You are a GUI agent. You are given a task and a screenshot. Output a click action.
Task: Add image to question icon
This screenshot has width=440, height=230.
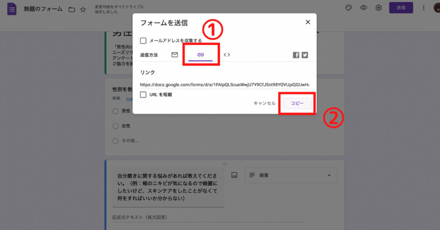234,175
